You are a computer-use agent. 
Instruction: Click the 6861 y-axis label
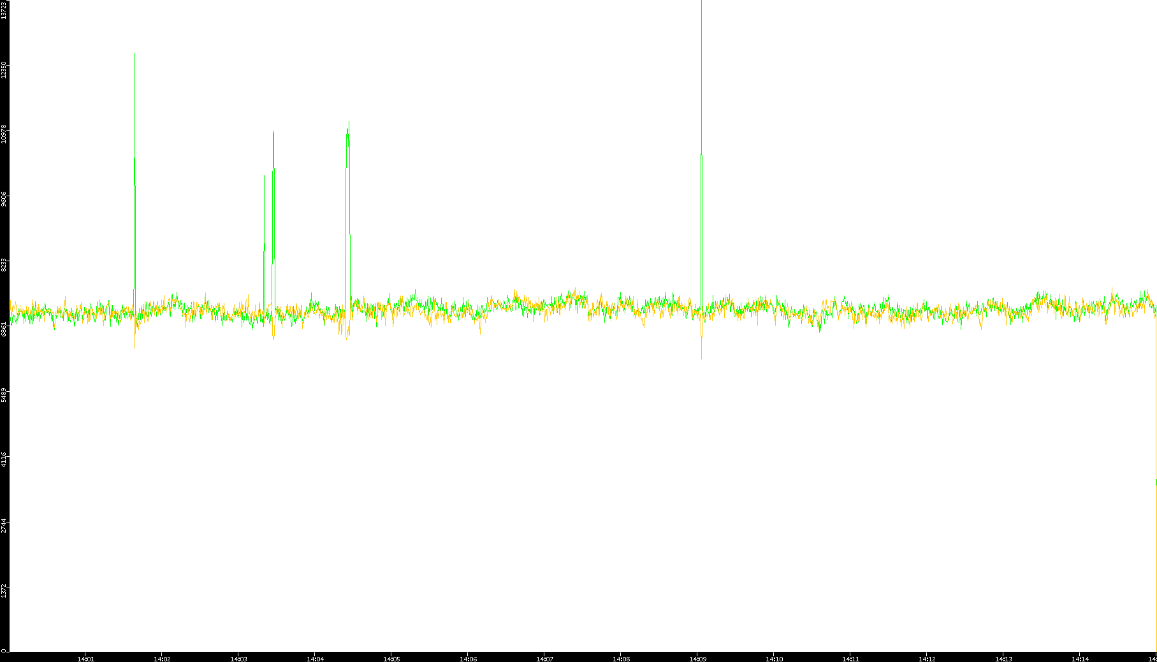pyautogui.click(x=4, y=330)
